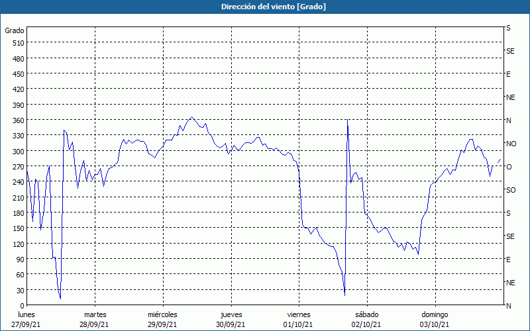Click the 420 value on the left axis
Screen dimensions: 530x331
click(19, 89)
